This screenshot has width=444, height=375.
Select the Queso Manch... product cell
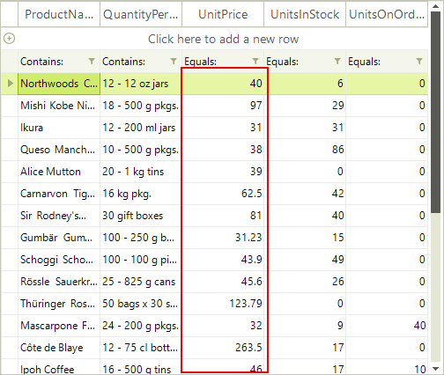pyautogui.click(x=59, y=150)
